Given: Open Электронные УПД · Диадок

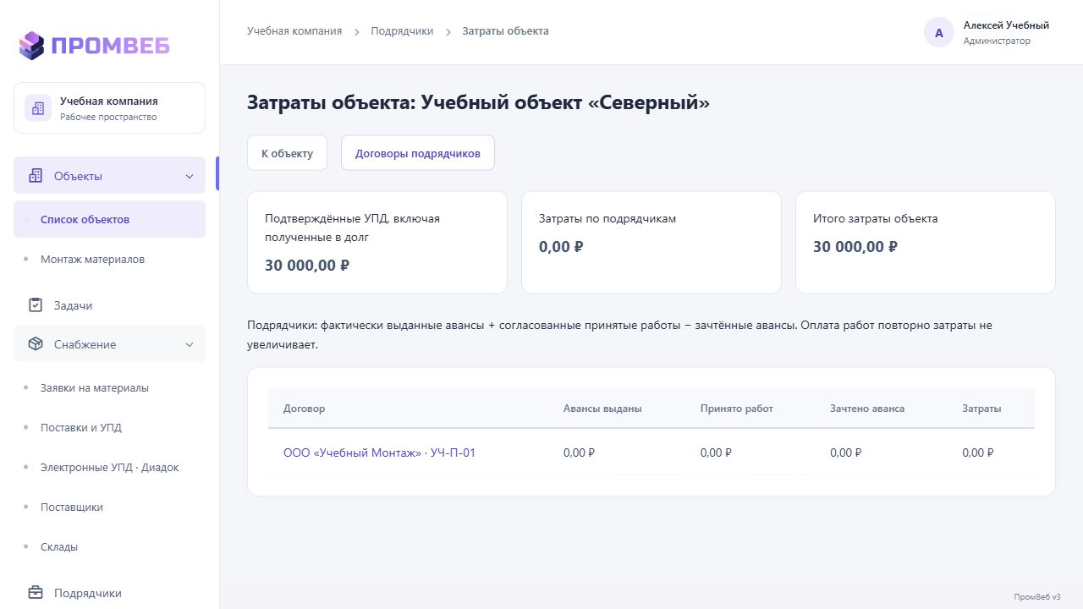Looking at the screenshot, I should click(x=109, y=467).
